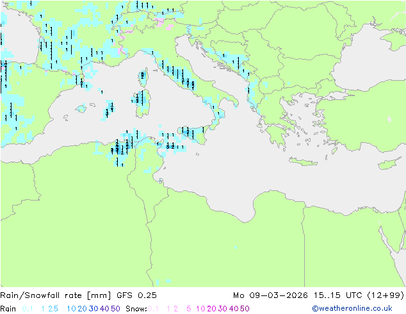Click the 'Mo 09-03-2026' date text
This screenshot has height=314, width=406.
point(270,295)
